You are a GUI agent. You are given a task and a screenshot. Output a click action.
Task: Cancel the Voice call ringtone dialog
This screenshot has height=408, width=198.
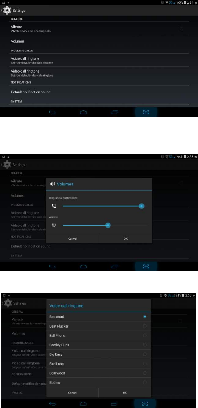pos(72,393)
